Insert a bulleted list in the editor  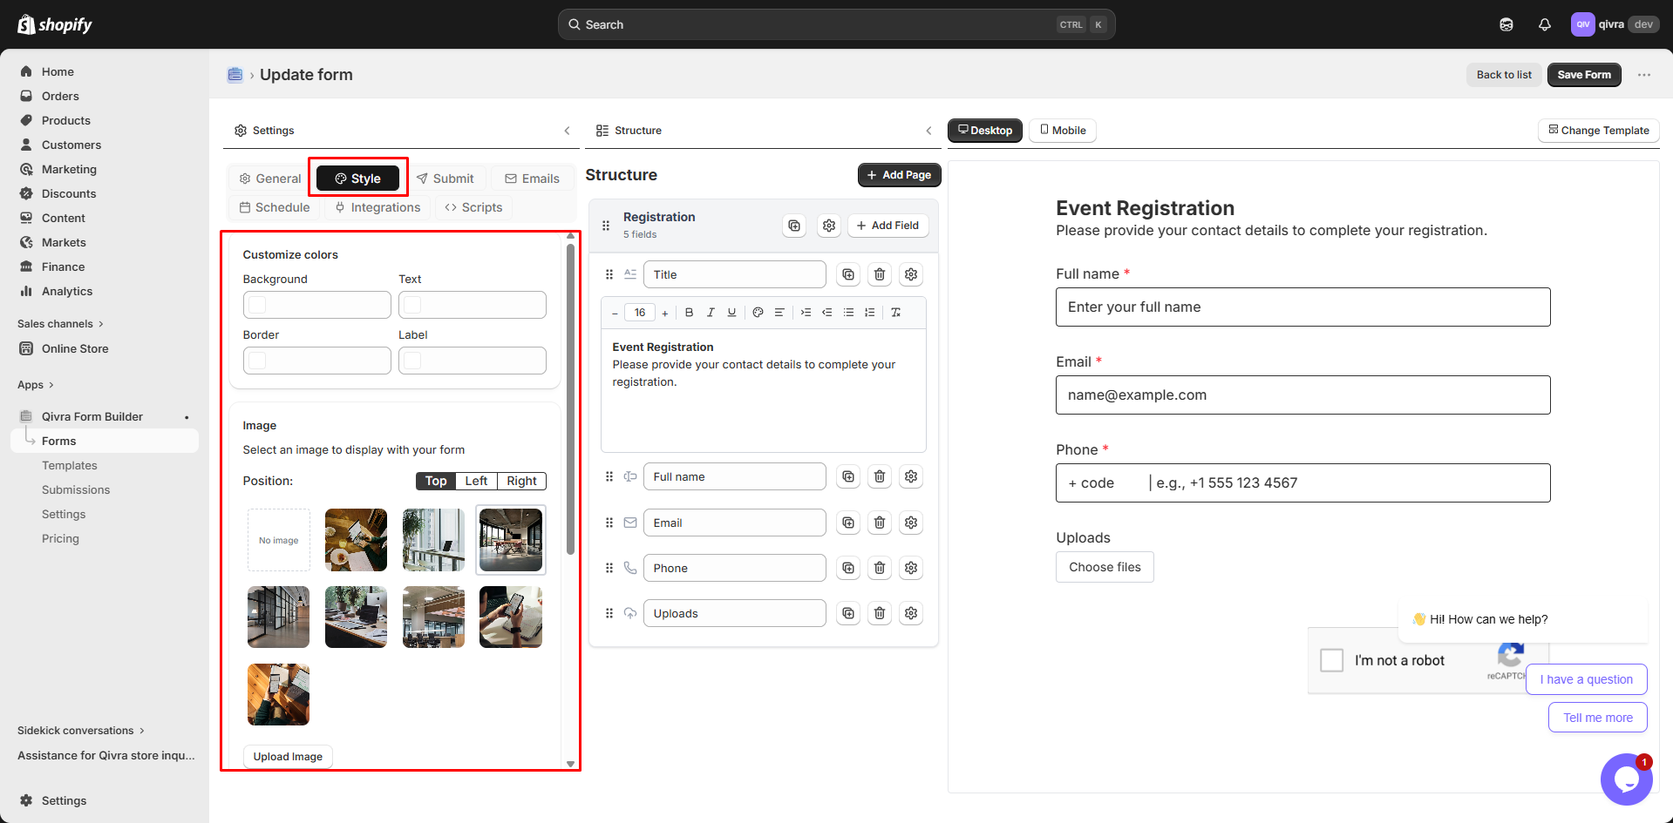pyautogui.click(x=848, y=313)
